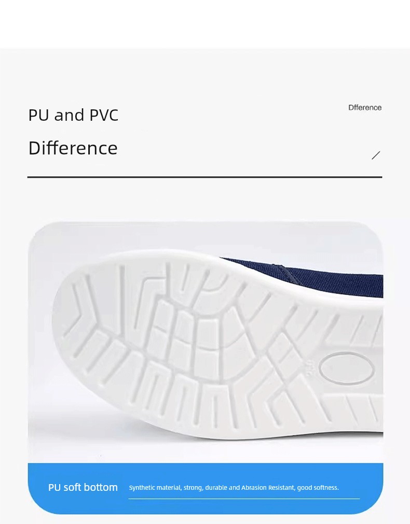410x524 pixels.
Task: Click the black horizontal divider line
Action: (205, 177)
